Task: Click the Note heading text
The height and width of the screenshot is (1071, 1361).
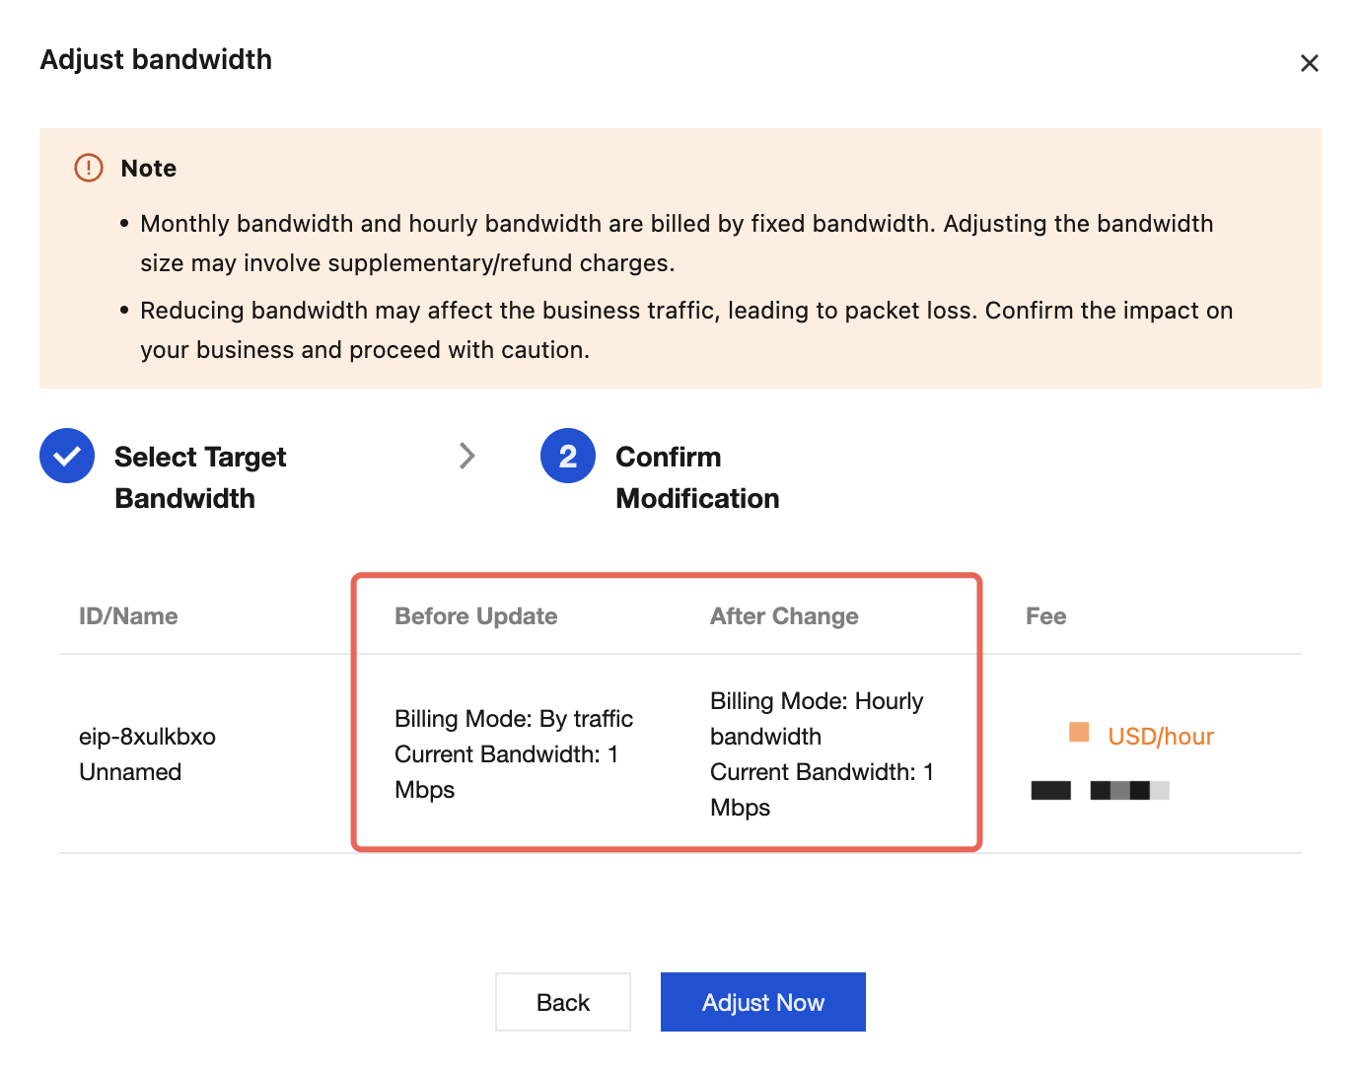Action: (149, 169)
